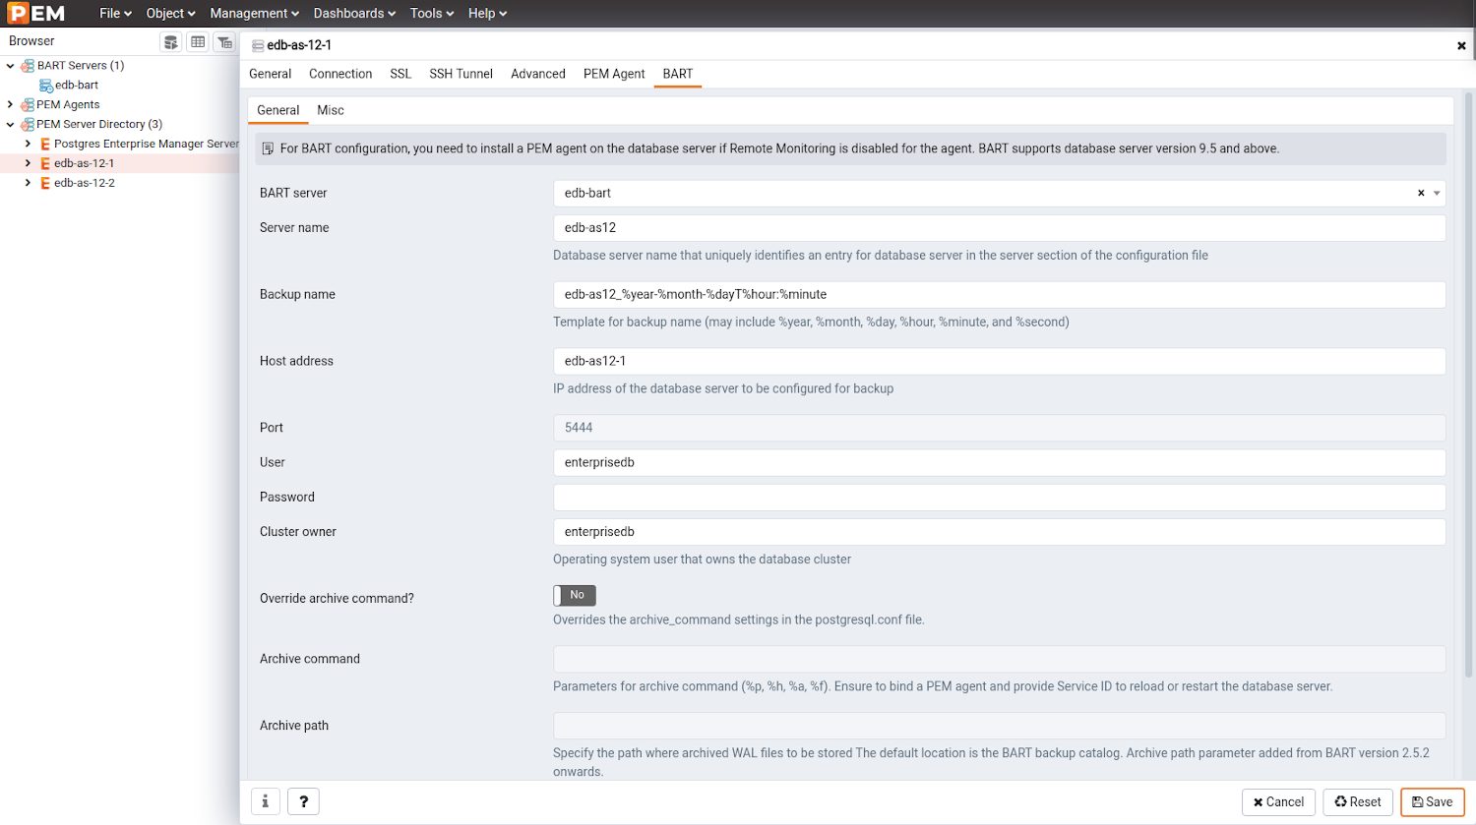The image size is (1476, 825).
Task: Click the BART Servers group icon
Action: (28, 66)
